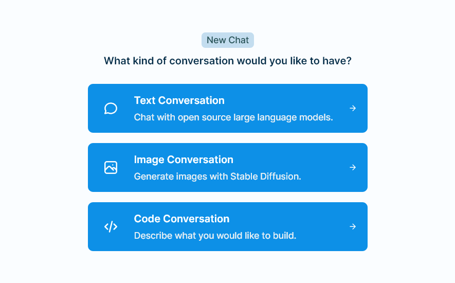Click the speech bubble chat icon

[111, 109]
